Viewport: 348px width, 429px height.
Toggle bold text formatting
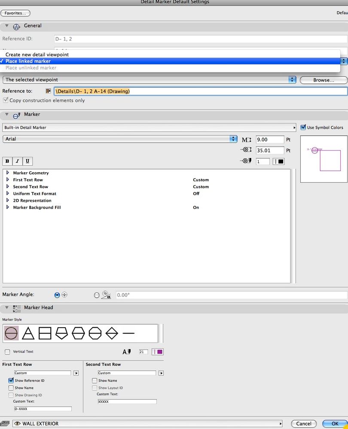click(7, 161)
